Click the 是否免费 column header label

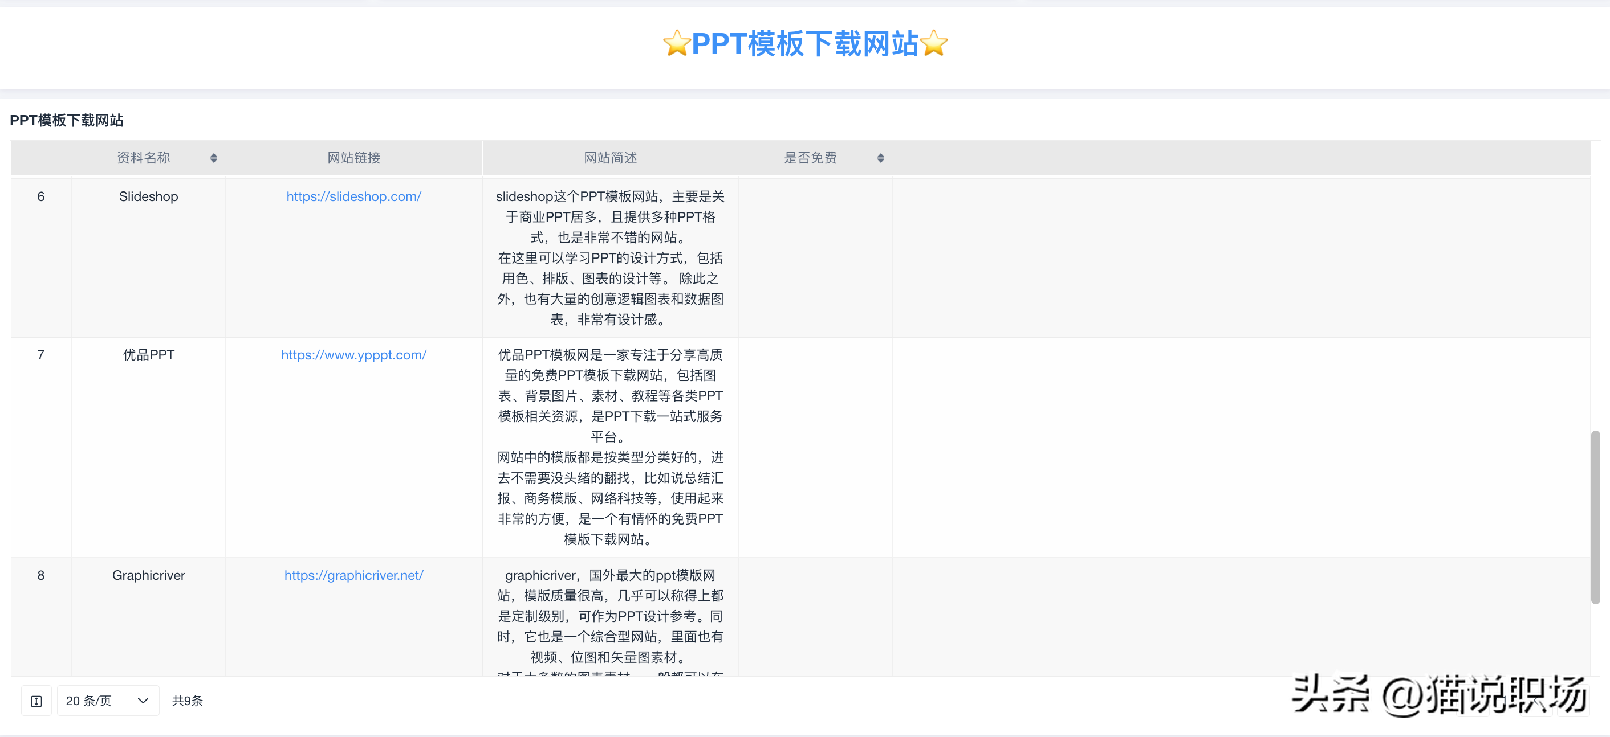[810, 158]
